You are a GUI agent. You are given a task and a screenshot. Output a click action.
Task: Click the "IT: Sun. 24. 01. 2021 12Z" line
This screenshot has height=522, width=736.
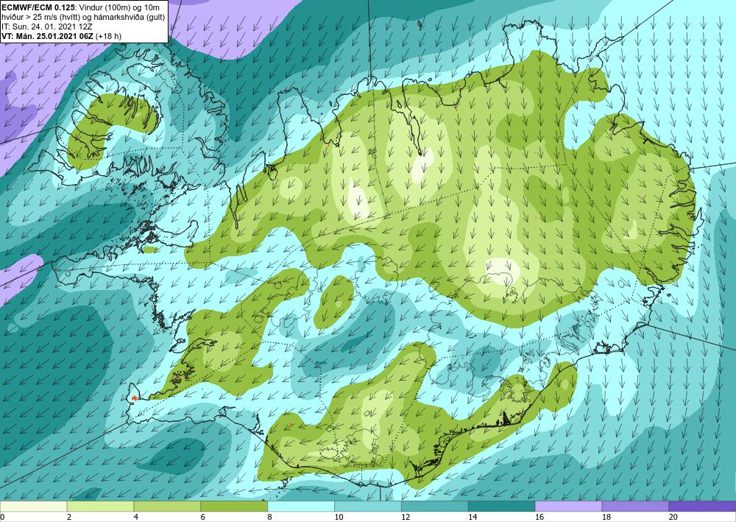click(x=46, y=27)
